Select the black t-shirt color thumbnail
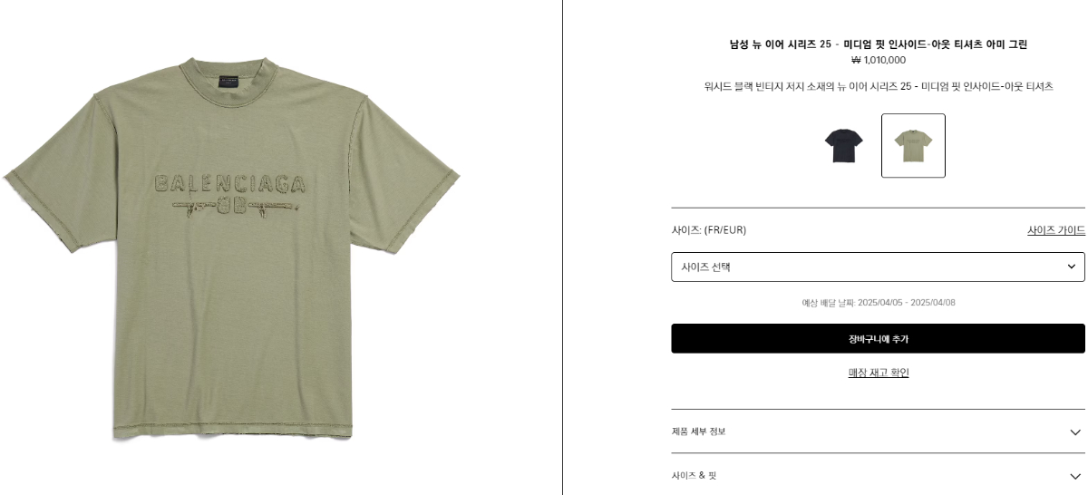Viewport: 1088px width, 495px height. click(x=843, y=145)
